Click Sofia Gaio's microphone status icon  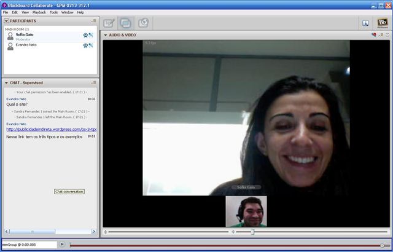tap(91, 35)
